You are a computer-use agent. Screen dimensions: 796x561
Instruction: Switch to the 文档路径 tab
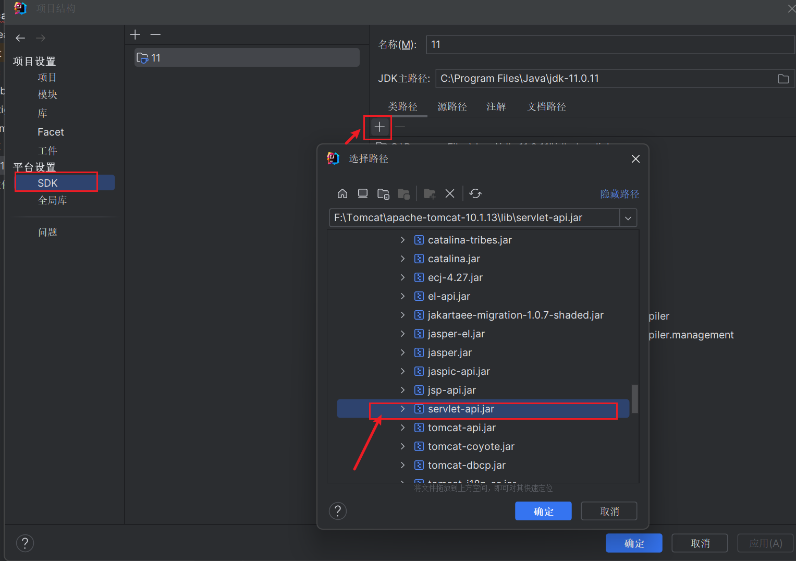pyautogui.click(x=546, y=107)
